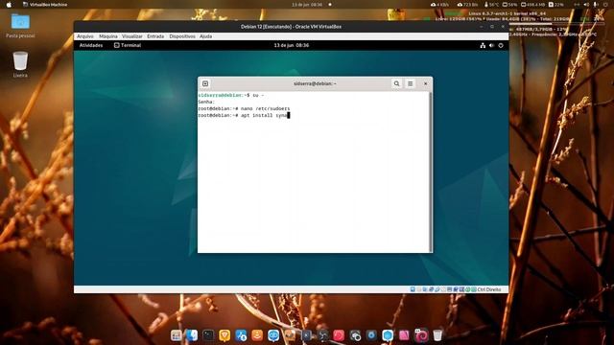
Task: Open the GNOME clock showing 13 de jun 08:36
Action: [x=292, y=45]
